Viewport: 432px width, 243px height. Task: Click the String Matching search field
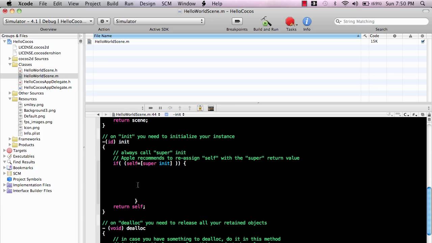tap(381, 21)
